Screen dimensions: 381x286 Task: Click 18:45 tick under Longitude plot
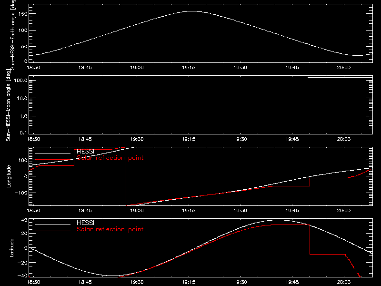coord(85,210)
